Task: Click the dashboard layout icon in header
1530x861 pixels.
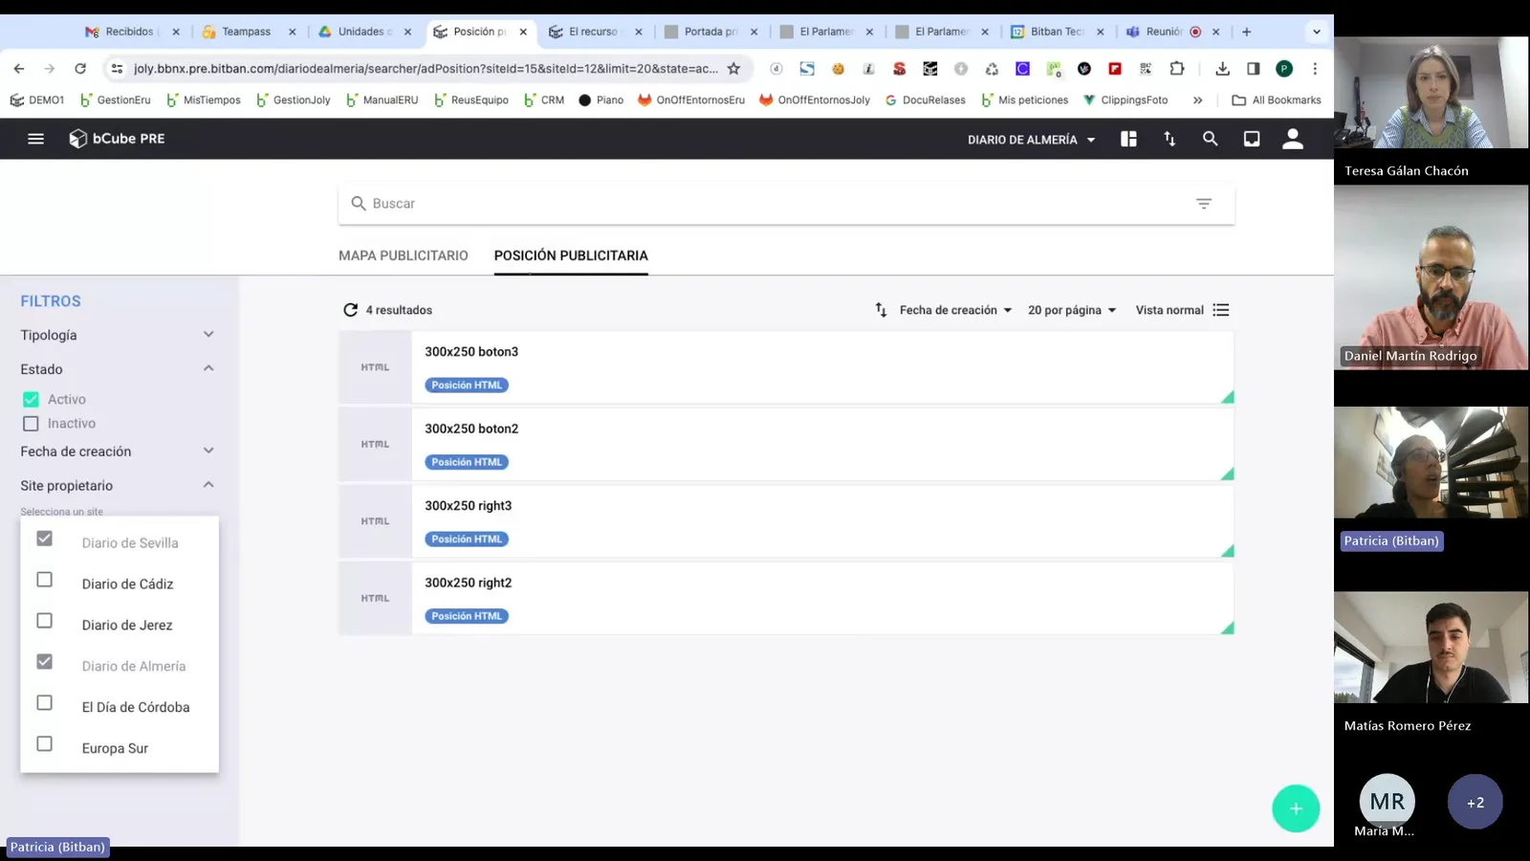Action: pyautogui.click(x=1128, y=139)
